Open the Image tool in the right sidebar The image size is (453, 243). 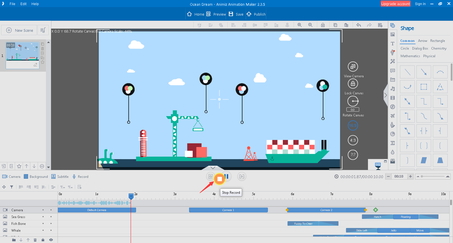tap(393, 35)
